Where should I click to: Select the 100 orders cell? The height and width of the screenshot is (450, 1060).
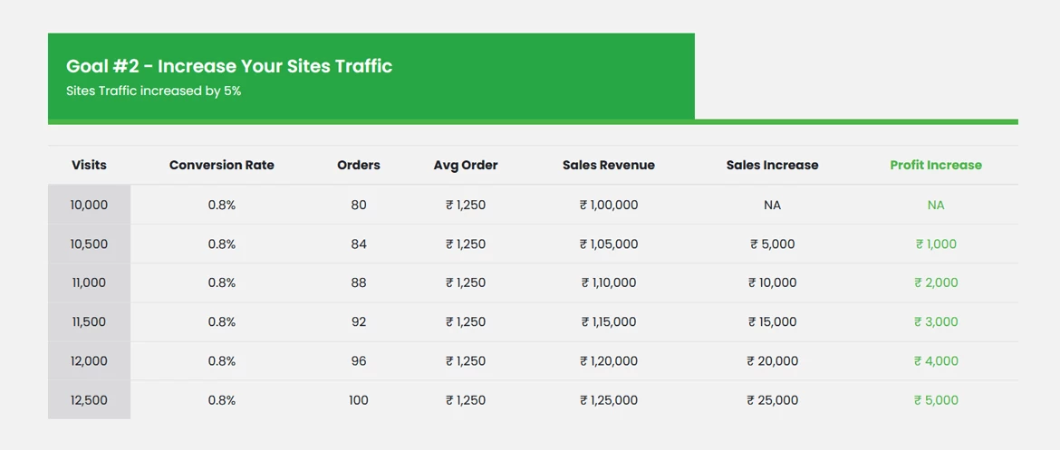(x=359, y=400)
